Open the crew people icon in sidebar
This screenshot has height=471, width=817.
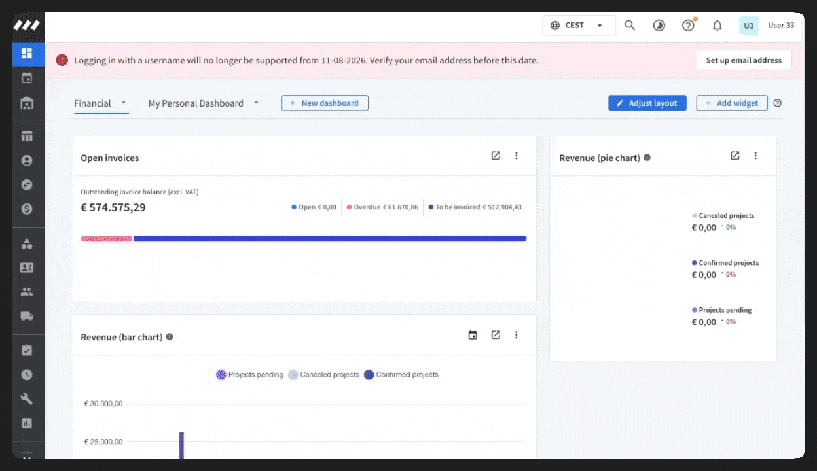(x=27, y=292)
